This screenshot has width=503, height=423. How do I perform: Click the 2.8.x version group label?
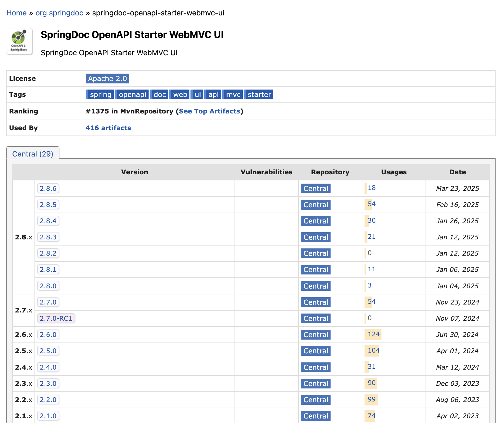pyautogui.click(x=24, y=237)
